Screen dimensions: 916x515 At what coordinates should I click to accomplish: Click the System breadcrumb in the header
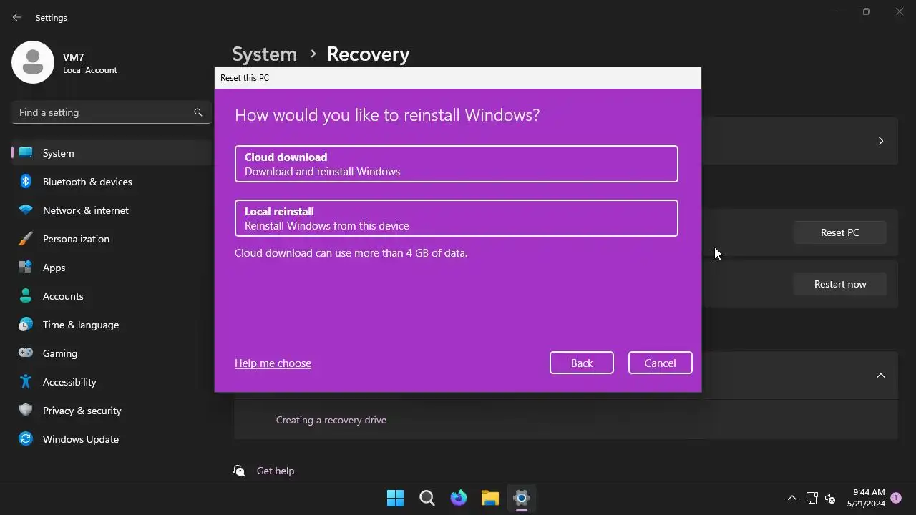click(x=264, y=54)
